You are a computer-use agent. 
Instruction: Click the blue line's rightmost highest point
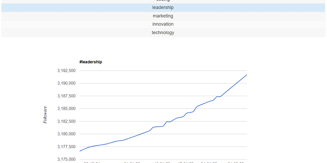tap(247, 75)
